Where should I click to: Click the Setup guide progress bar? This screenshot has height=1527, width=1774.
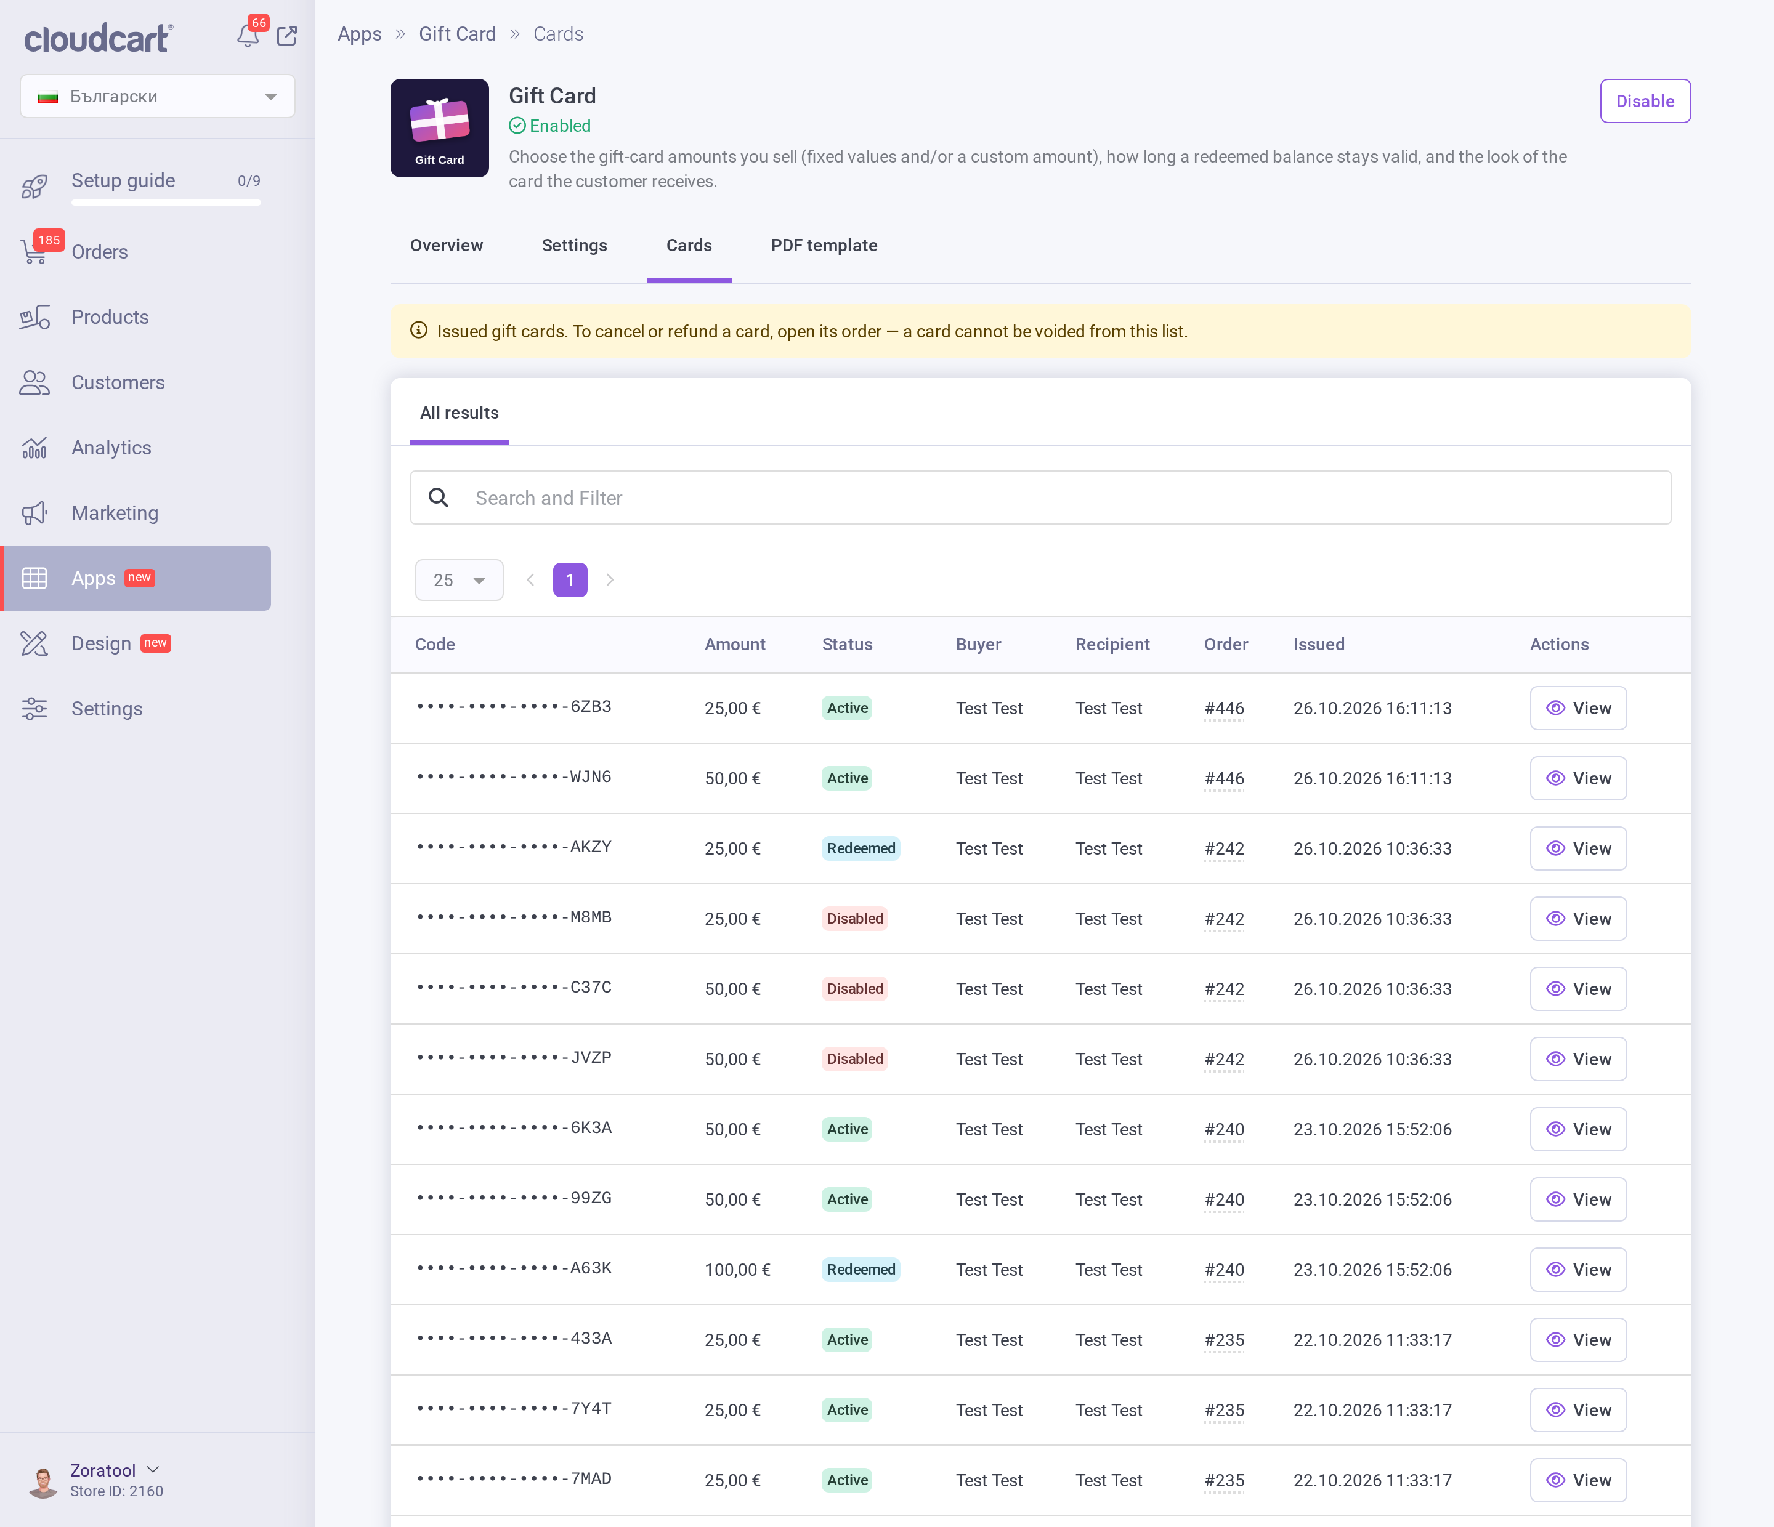[166, 203]
